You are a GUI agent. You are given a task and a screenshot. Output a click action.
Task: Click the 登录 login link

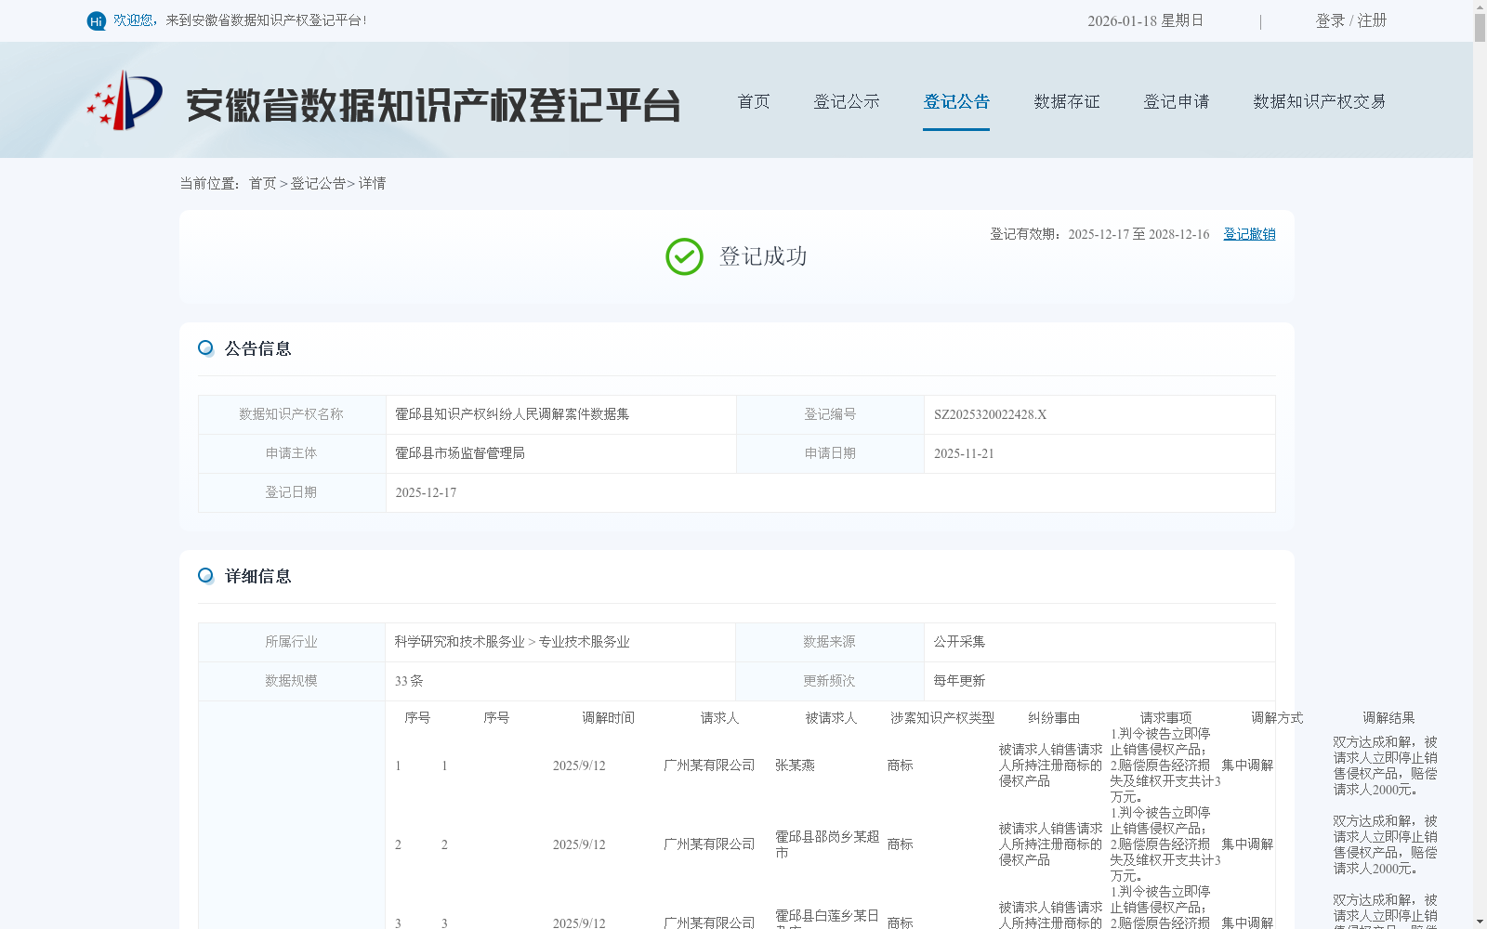1330,20
